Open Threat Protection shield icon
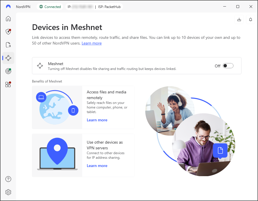Screen dimensions: 258x201 pyautogui.click(x=8, y=31)
